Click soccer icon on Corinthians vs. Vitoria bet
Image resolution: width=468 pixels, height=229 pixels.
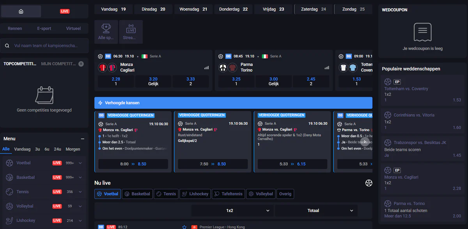tap(388, 115)
